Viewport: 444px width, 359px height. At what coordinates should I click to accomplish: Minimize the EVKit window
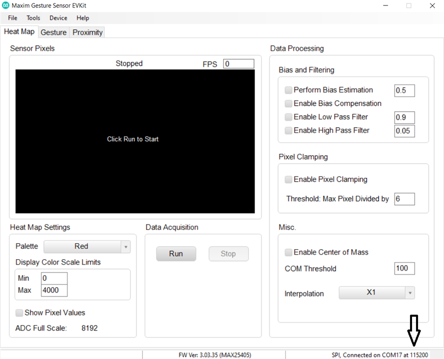(x=385, y=5)
